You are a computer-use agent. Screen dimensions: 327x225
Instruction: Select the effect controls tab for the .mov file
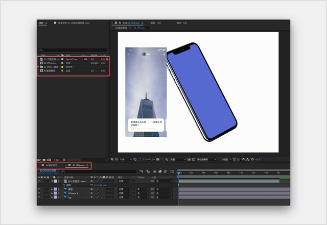tap(72, 23)
